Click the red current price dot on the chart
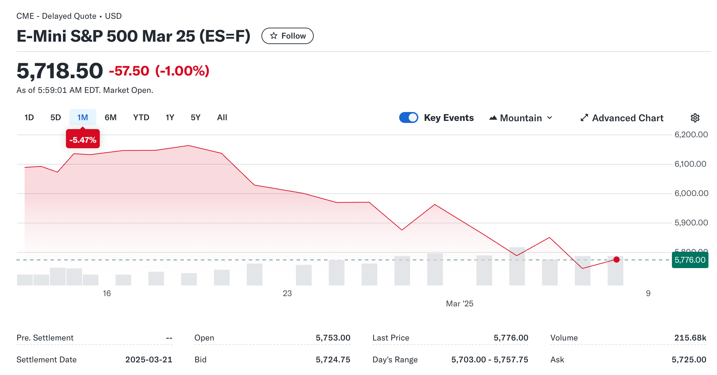 pos(616,260)
